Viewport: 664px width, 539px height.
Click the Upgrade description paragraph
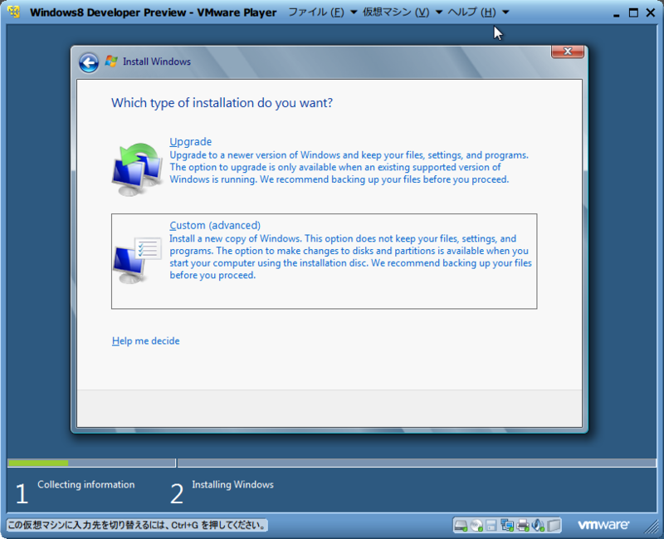(349, 168)
